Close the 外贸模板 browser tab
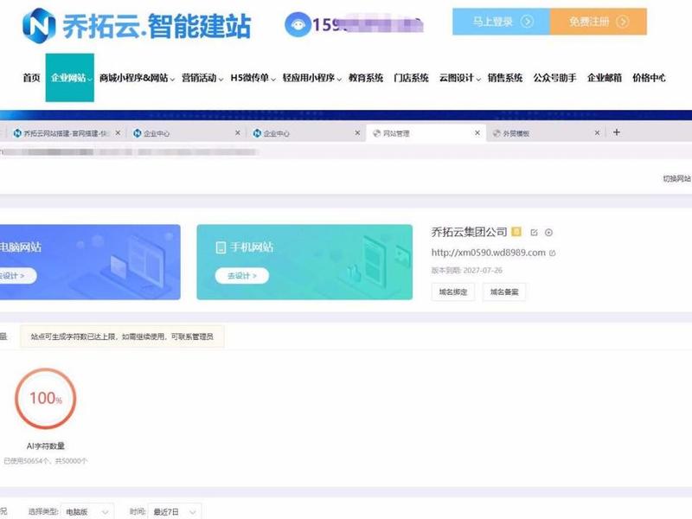Image resolution: width=692 pixels, height=519 pixels. (597, 132)
